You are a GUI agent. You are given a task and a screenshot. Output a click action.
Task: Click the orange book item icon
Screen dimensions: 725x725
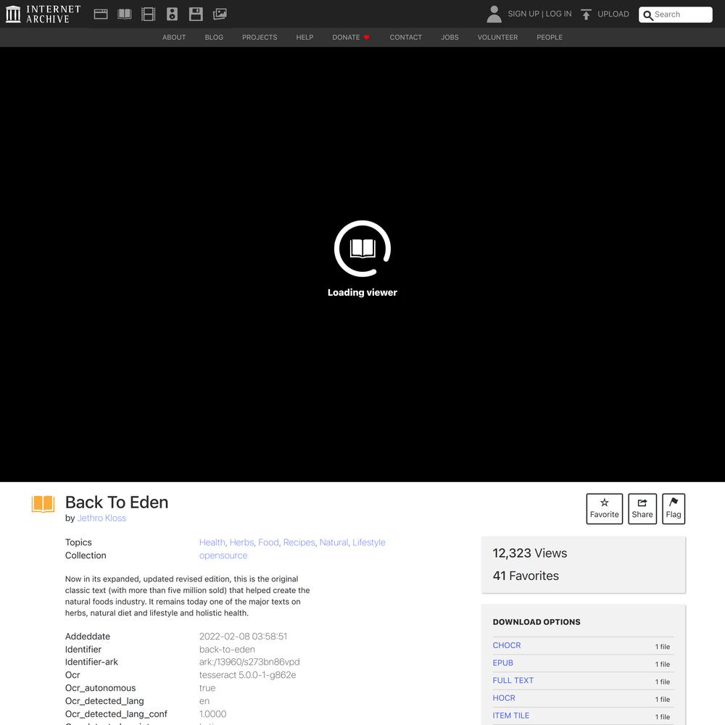coord(43,504)
